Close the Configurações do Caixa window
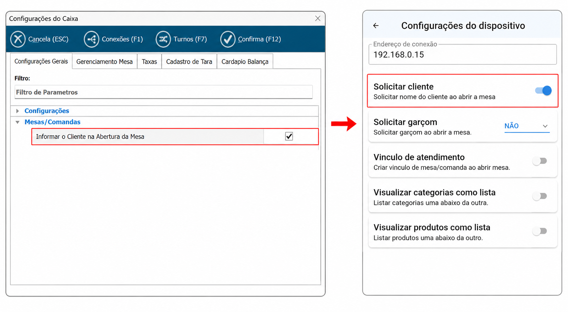 [318, 18]
